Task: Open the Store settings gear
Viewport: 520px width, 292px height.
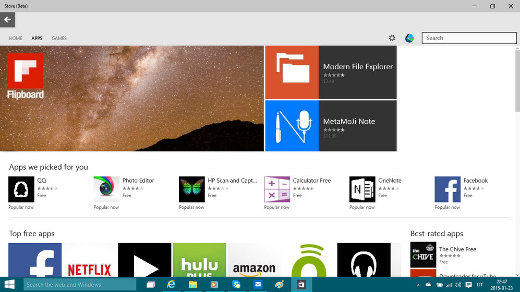Action: pos(392,38)
